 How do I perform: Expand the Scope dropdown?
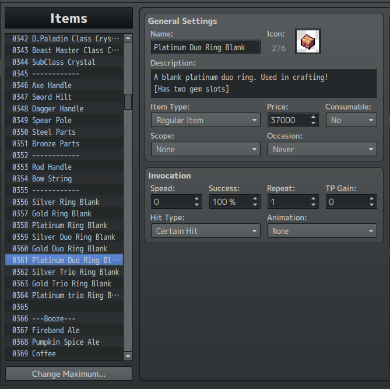(206, 149)
